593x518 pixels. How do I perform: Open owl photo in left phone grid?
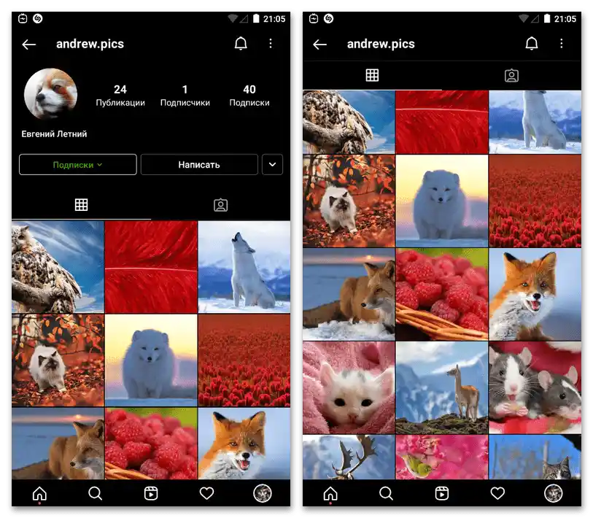click(58, 267)
